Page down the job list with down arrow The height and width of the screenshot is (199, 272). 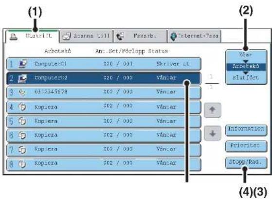click(x=213, y=133)
